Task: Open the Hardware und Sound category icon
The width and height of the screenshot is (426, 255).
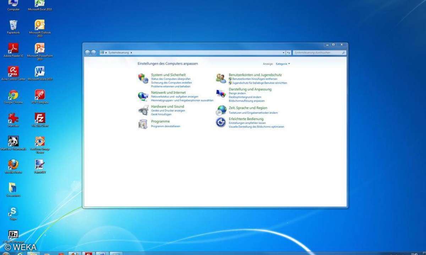Action: tap(143, 110)
